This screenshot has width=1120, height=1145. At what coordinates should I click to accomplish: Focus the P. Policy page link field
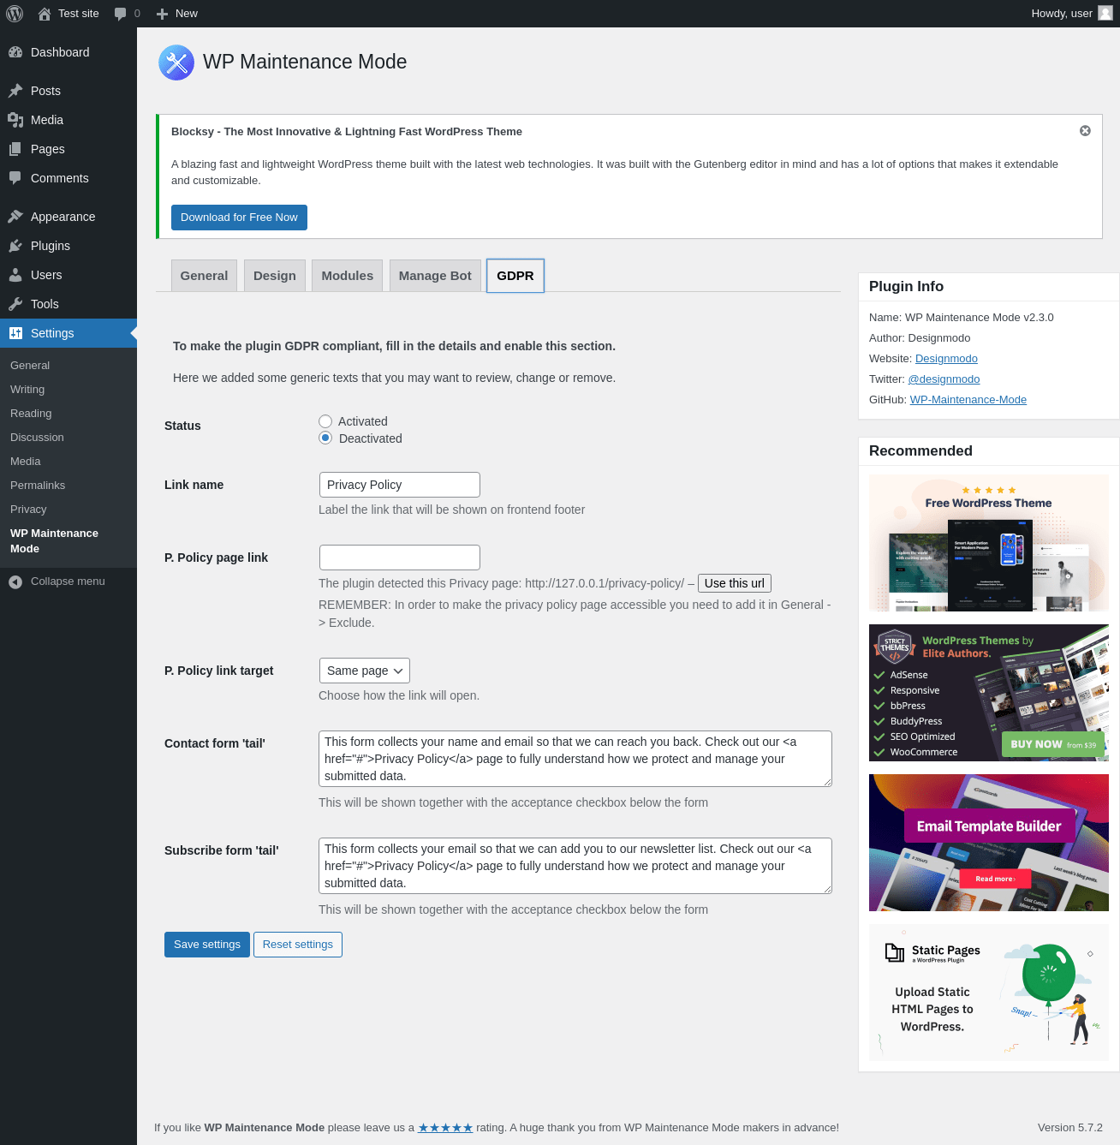point(400,558)
